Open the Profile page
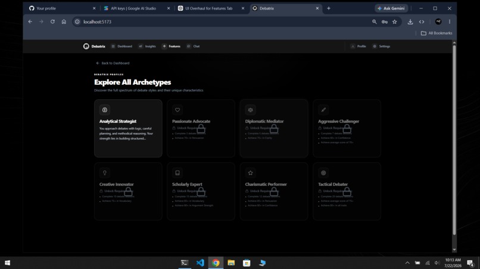The height and width of the screenshot is (269, 480). click(359, 46)
